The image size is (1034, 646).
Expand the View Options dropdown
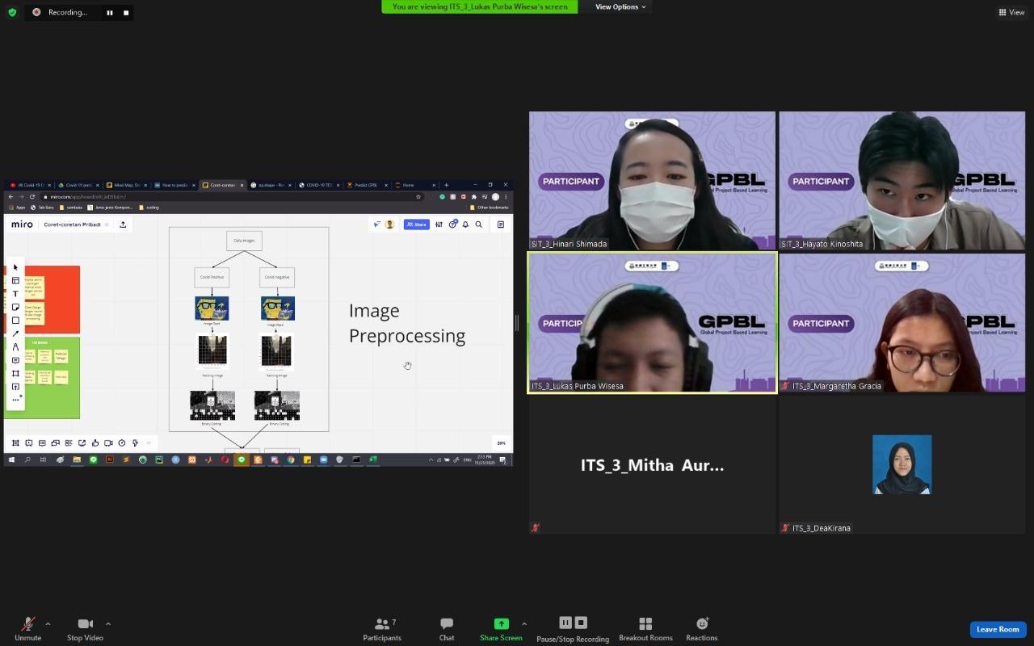tap(620, 6)
